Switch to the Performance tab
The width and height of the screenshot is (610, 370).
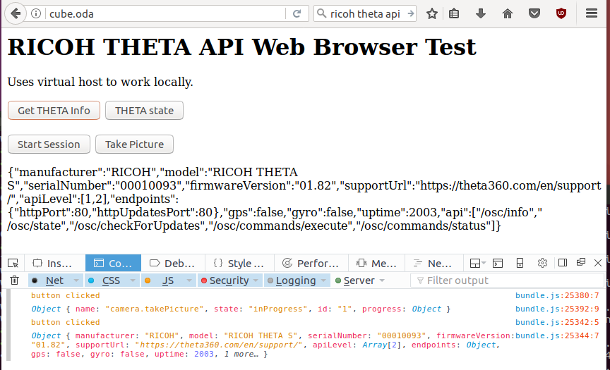click(311, 264)
